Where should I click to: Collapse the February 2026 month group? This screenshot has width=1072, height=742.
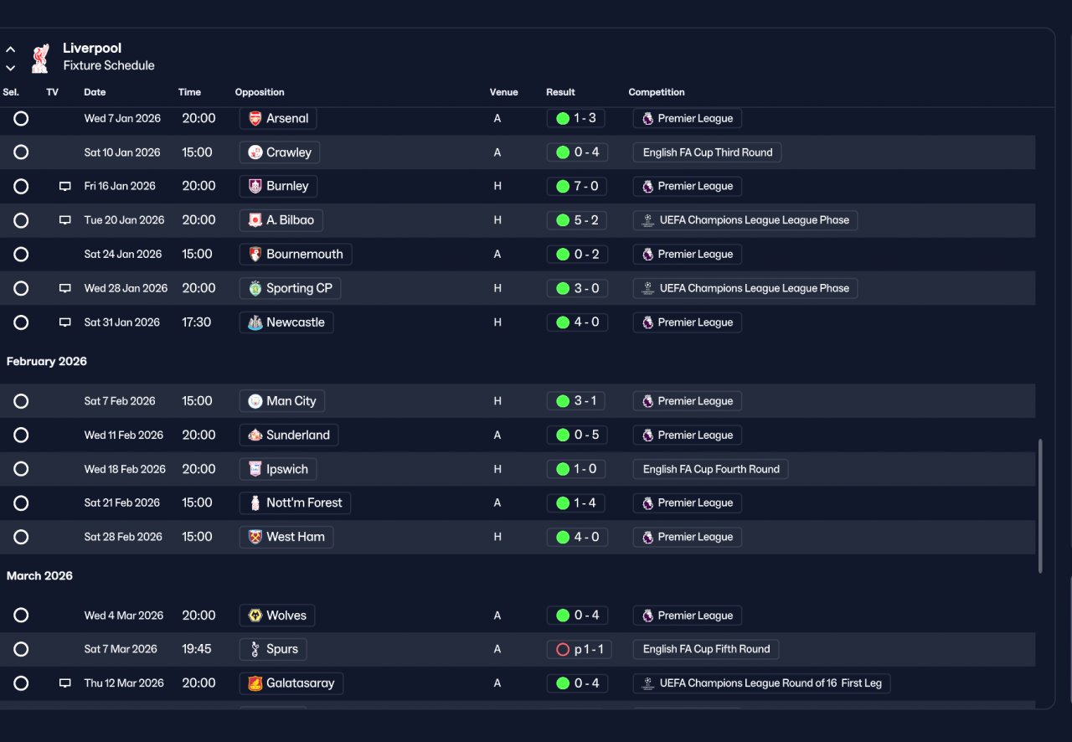pyautogui.click(x=47, y=362)
